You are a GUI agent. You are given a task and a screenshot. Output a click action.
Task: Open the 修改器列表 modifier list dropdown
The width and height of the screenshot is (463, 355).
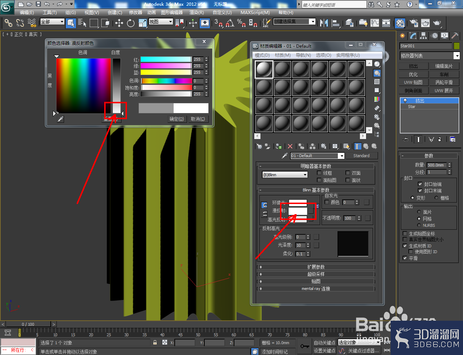[430, 56]
